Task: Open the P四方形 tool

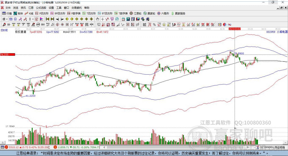Action: point(42,14)
